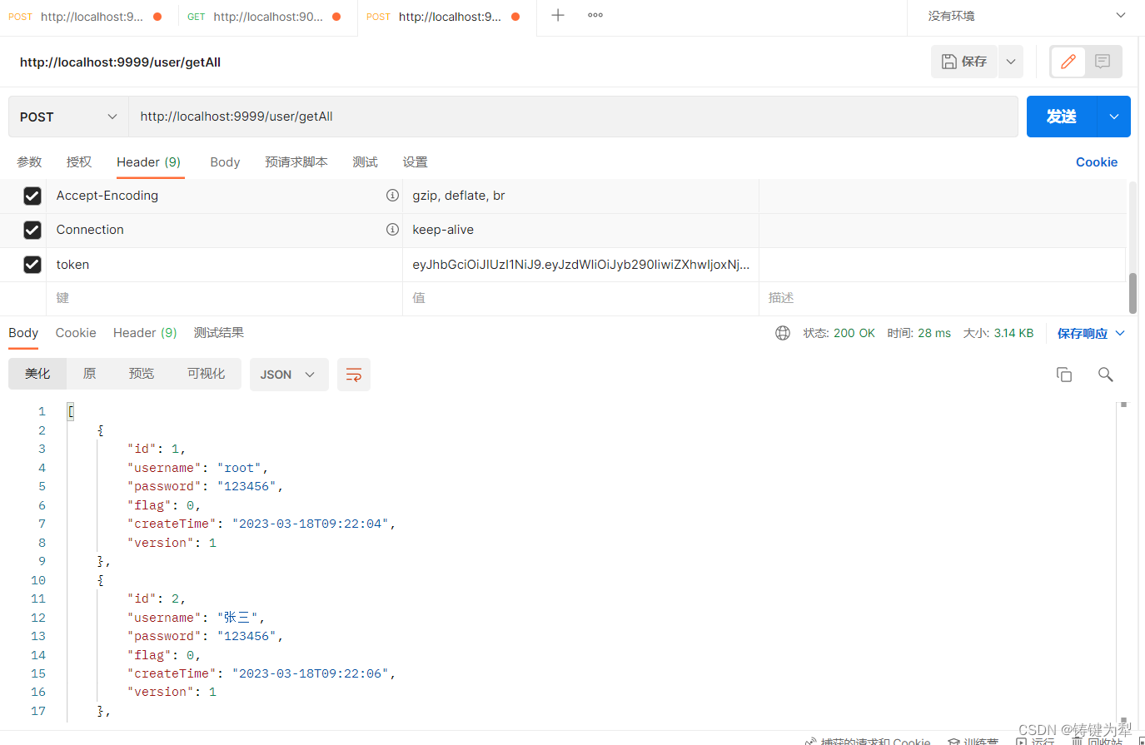
Task: Click the "root" username value in JSON
Action: point(239,468)
